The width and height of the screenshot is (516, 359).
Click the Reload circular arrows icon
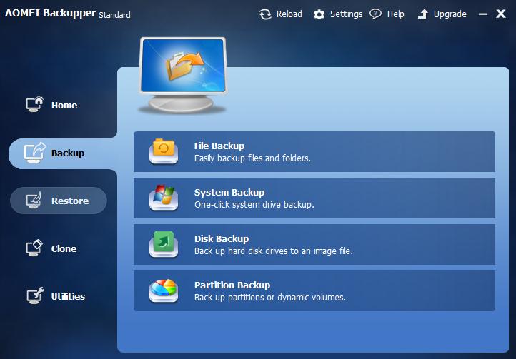point(265,14)
